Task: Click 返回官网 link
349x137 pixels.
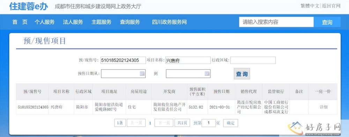Action: click(x=331, y=6)
